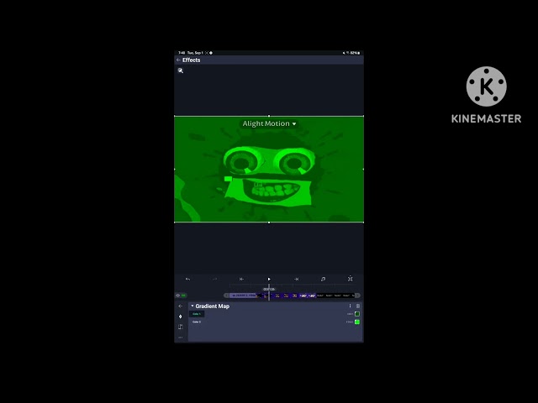Jump to the next edit point
Screen dimensions: 538x403
pos(296,279)
